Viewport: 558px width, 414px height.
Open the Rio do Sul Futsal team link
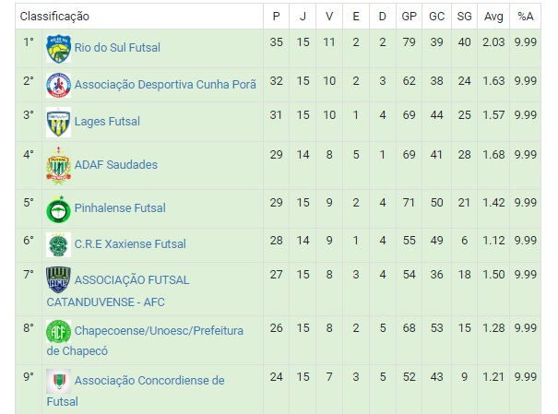[117, 48]
